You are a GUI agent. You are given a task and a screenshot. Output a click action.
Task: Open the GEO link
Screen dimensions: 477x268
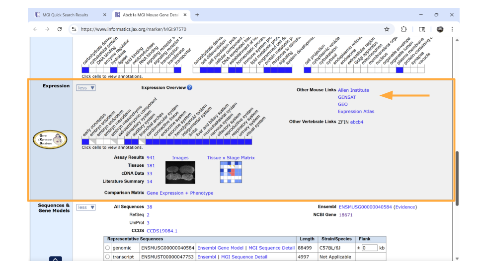(342, 104)
